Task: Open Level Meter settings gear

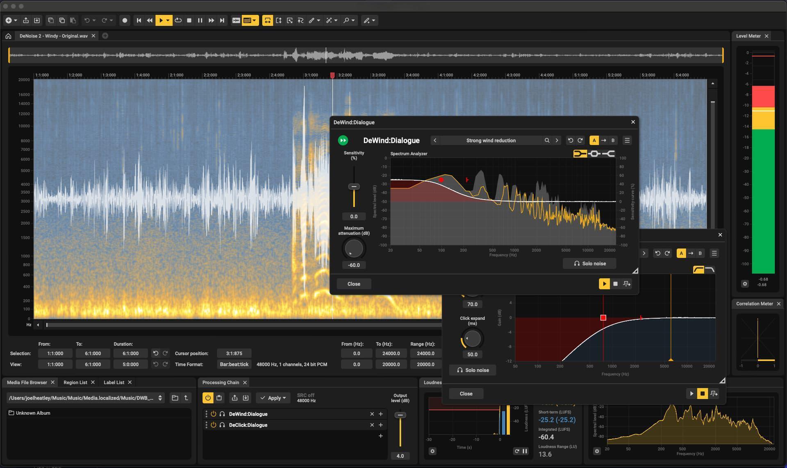Action: (745, 284)
